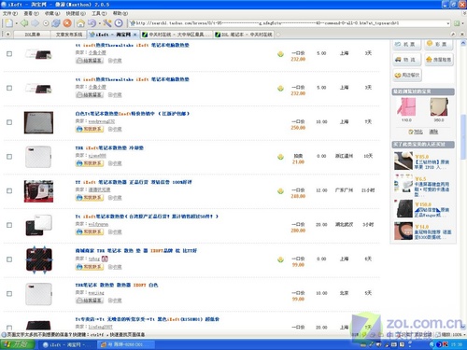Open the sidebar thumbnail priced 350.0
Screen dimensions: 467x350
(x=439, y=106)
